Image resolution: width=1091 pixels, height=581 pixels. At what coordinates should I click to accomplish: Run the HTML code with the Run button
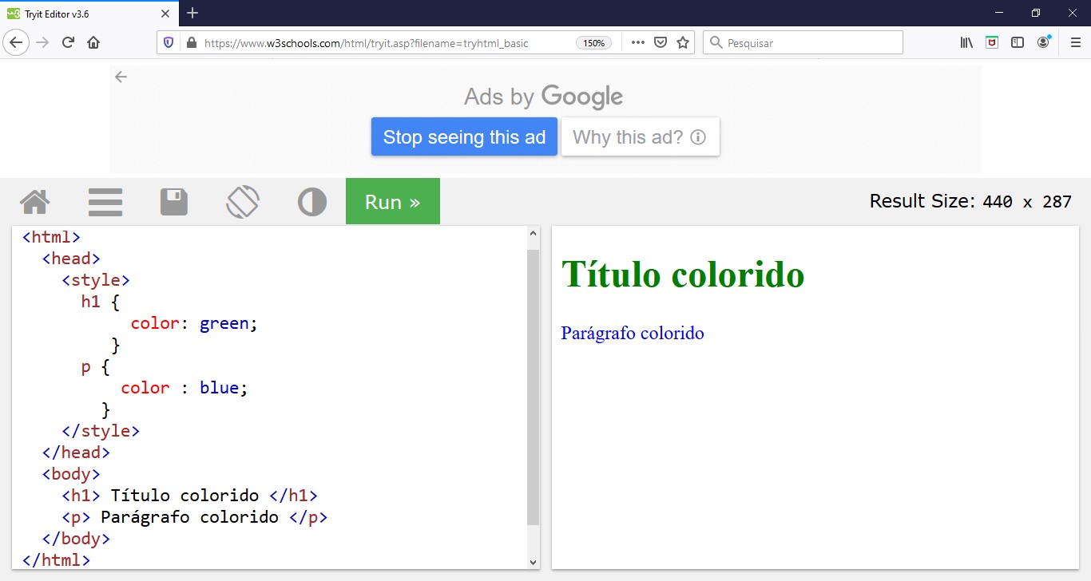pos(392,201)
